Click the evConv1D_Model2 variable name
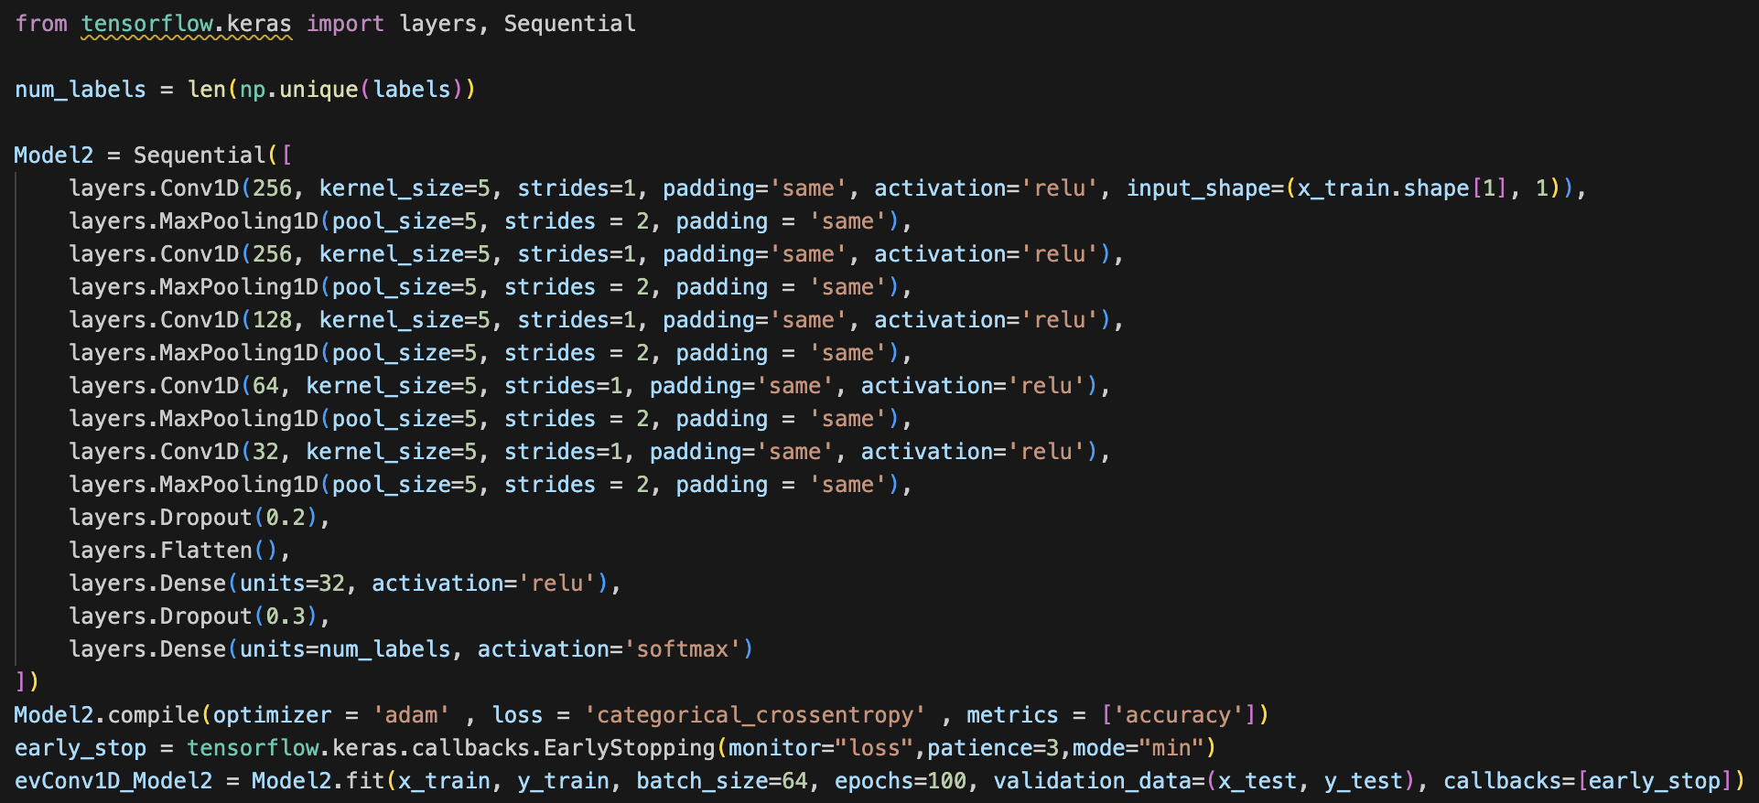The image size is (1759, 803). click(113, 781)
